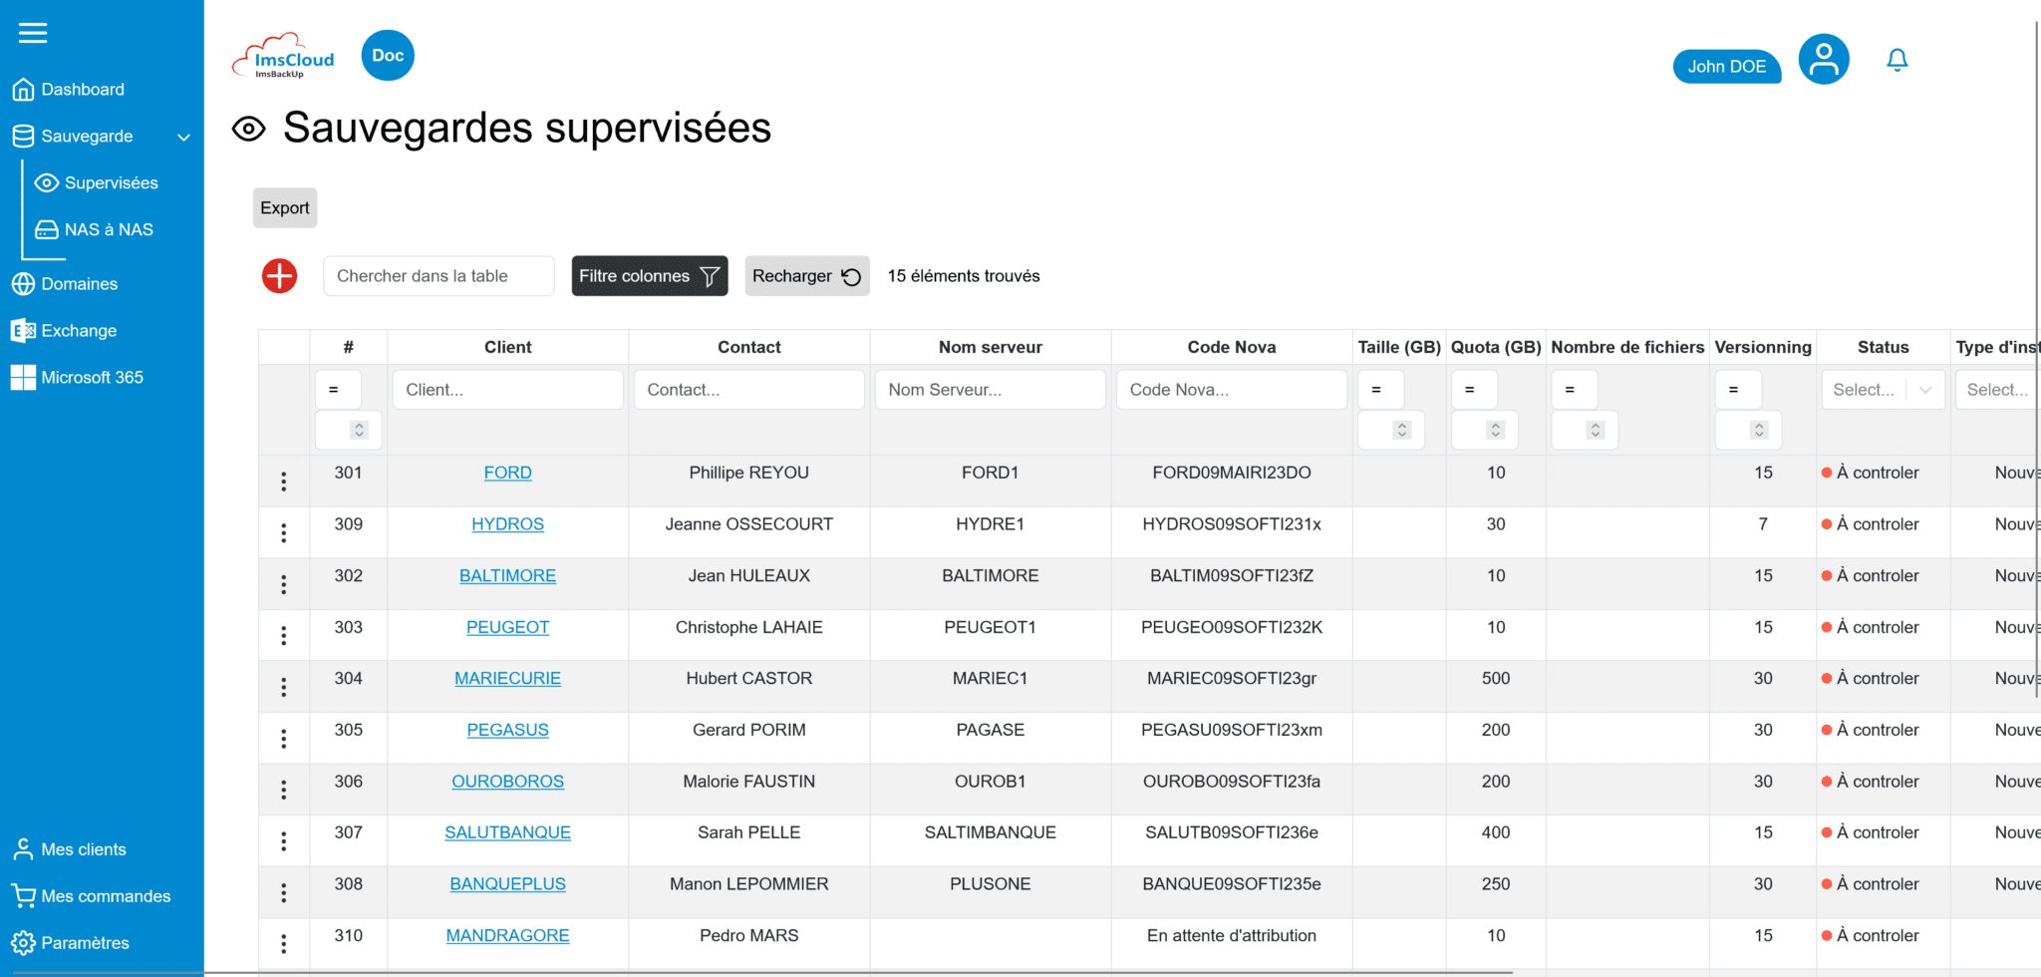Image resolution: width=2041 pixels, height=977 pixels.
Task: Open the Status filter select dropdown
Action: 1881,390
